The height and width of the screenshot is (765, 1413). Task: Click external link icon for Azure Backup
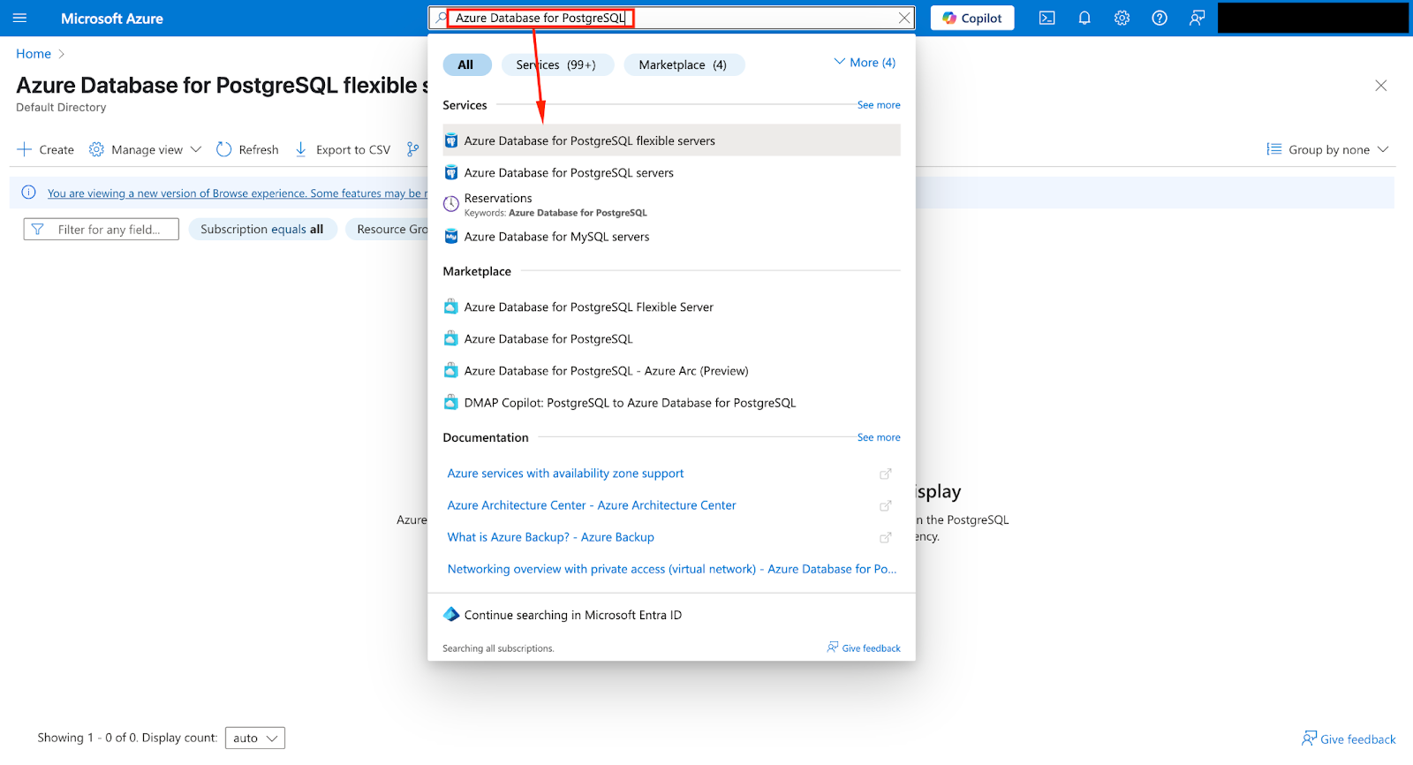(886, 537)
